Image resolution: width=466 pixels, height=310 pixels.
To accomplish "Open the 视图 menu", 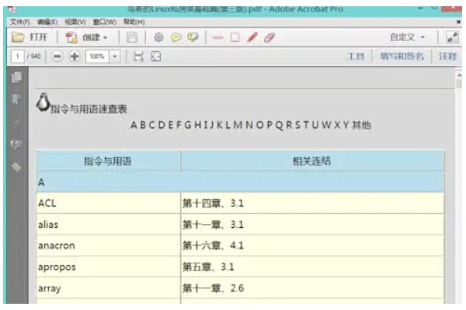I will 75,22.
